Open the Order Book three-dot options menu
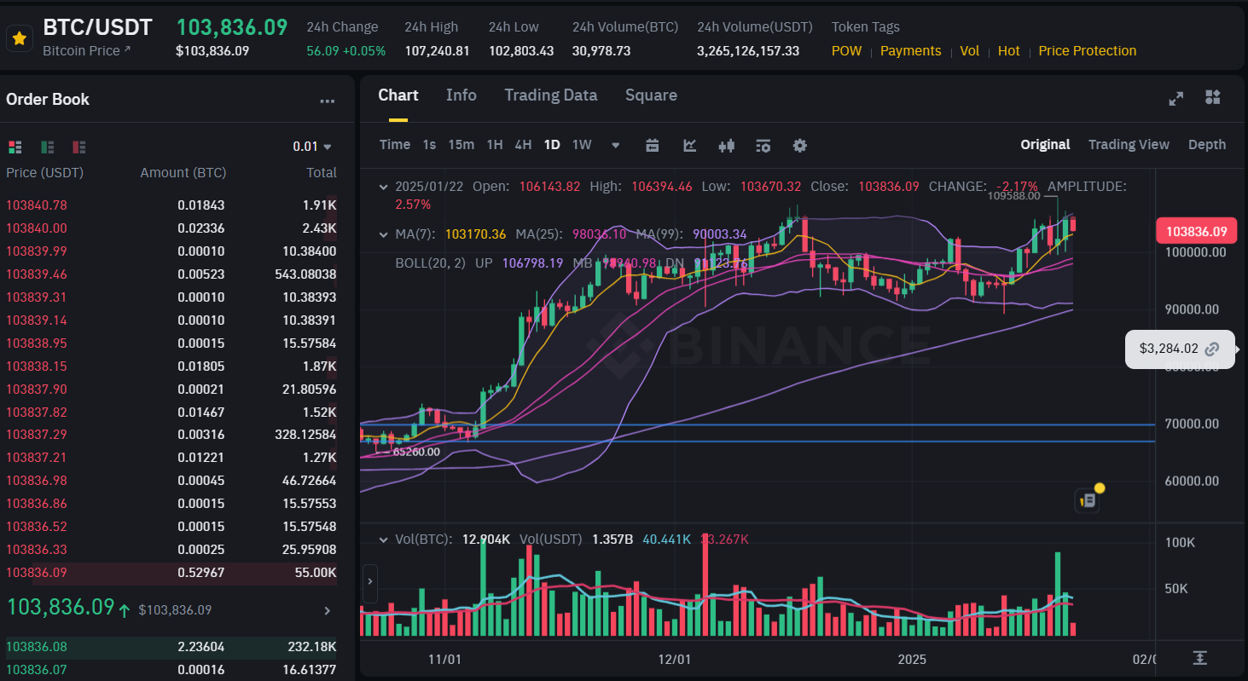The width and height of the screenshot is (1248, 681). point(328,101)
